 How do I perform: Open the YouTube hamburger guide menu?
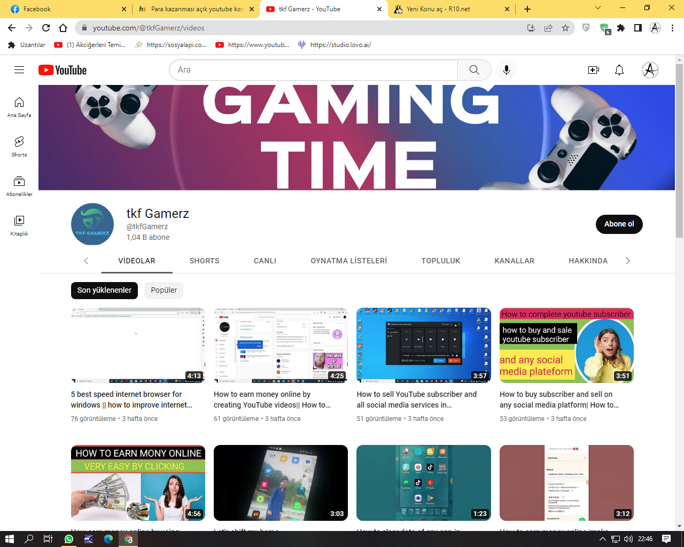19,70
